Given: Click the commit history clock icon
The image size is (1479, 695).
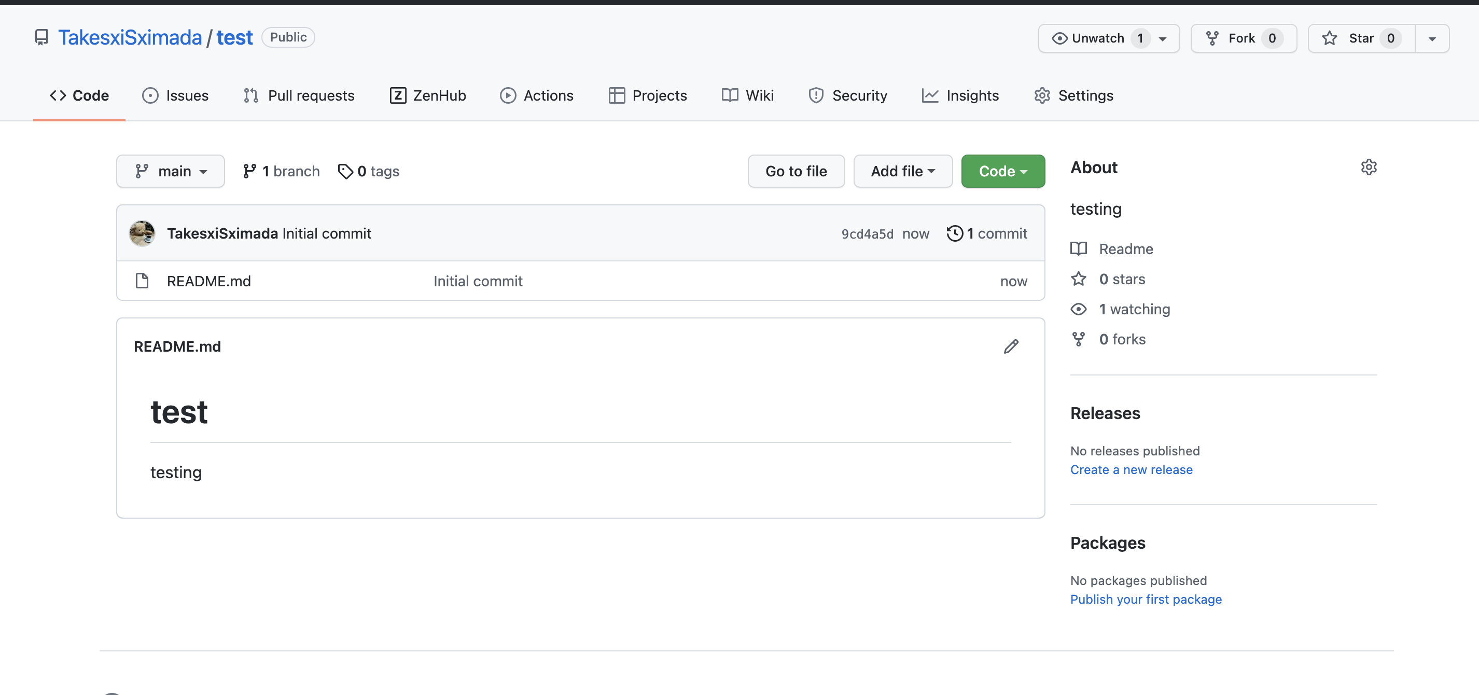Looking at the screenshot, I should coord(954,233).
